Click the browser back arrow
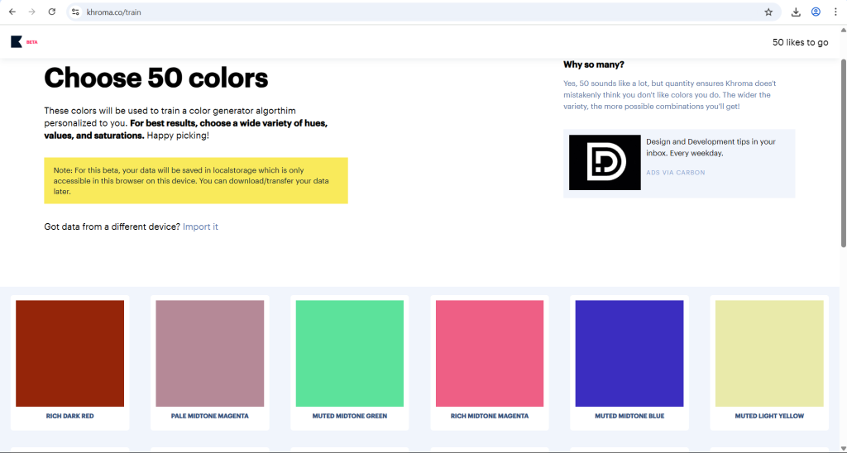This screenshot has width=847, height=453. (12, 12)
